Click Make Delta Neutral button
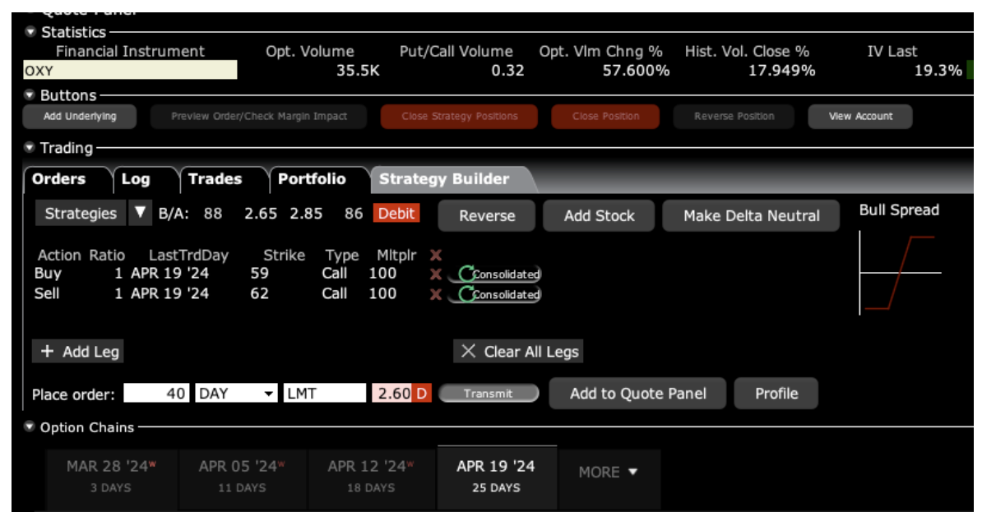 coord(751,216)
